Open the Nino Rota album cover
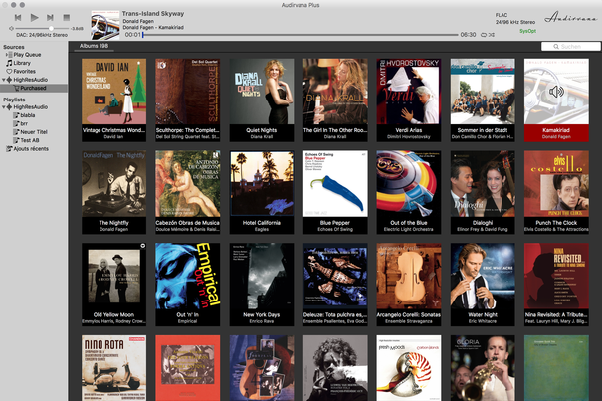The width and height of the screenshot is (602, 401). click(113, 368)
